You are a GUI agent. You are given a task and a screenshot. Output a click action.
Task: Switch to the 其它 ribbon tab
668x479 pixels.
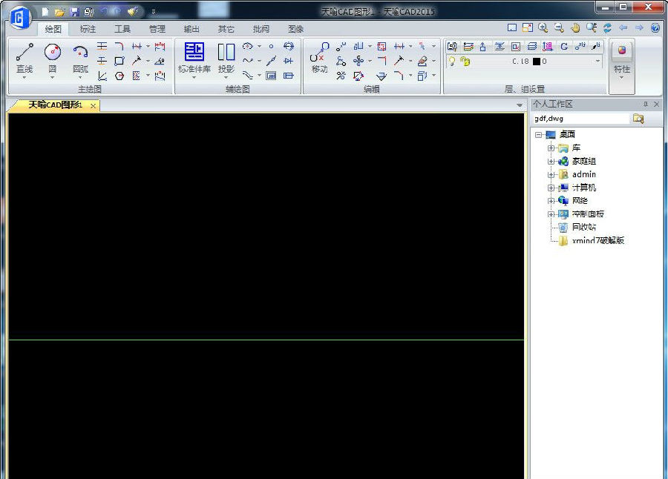tap(226, 29)
